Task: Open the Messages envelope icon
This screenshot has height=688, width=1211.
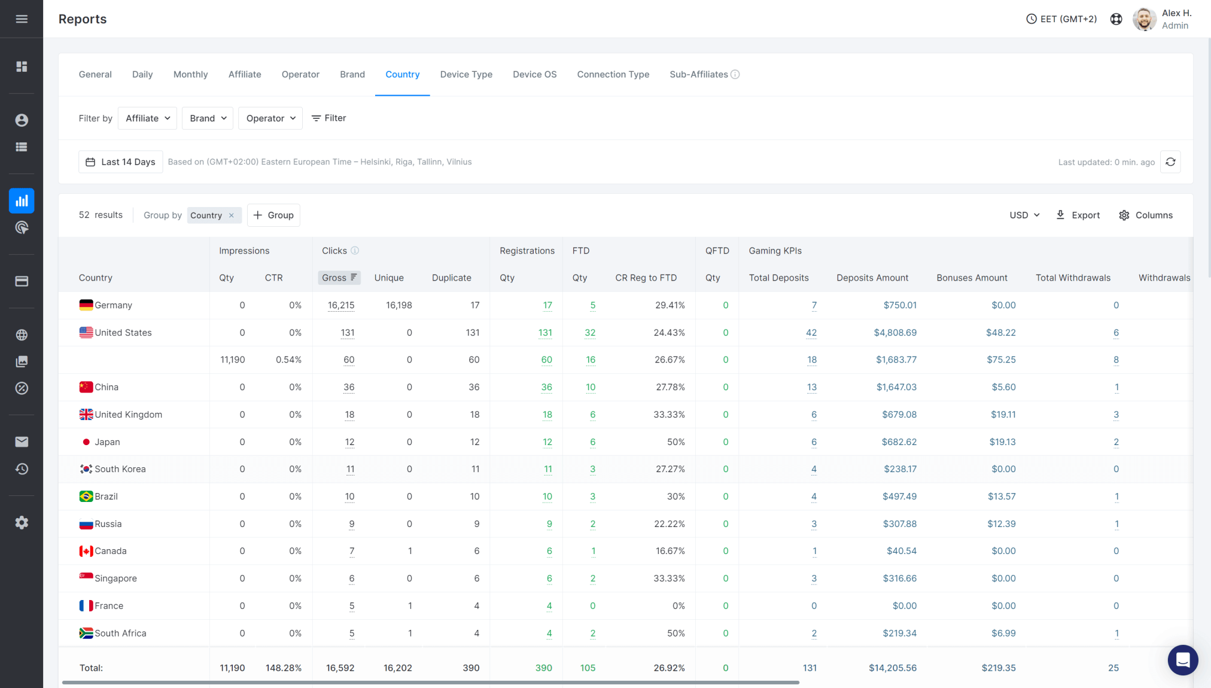Action: tap(22, 442)
